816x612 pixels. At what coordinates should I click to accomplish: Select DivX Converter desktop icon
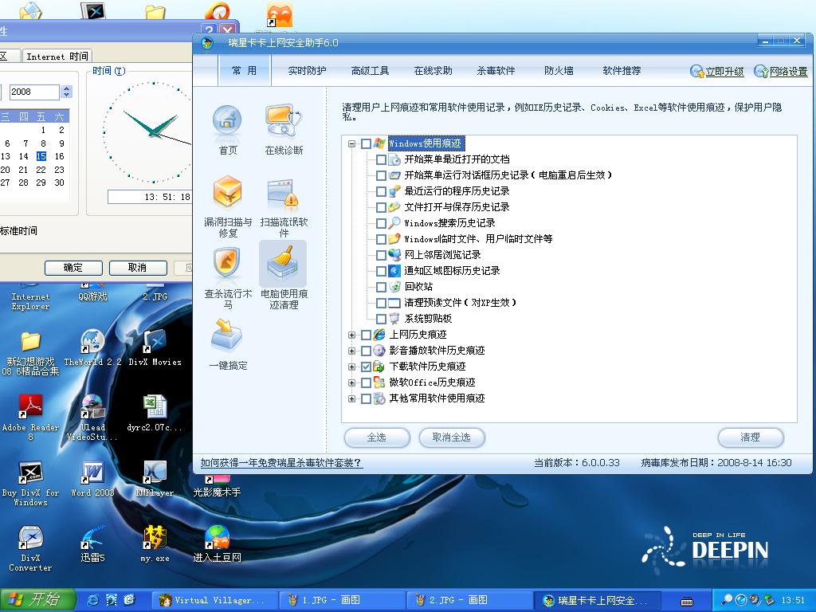coord(30,548)
